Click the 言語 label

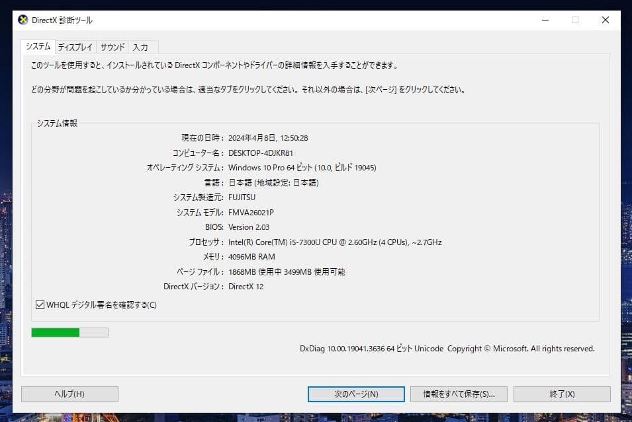click(x=214, y=183)
